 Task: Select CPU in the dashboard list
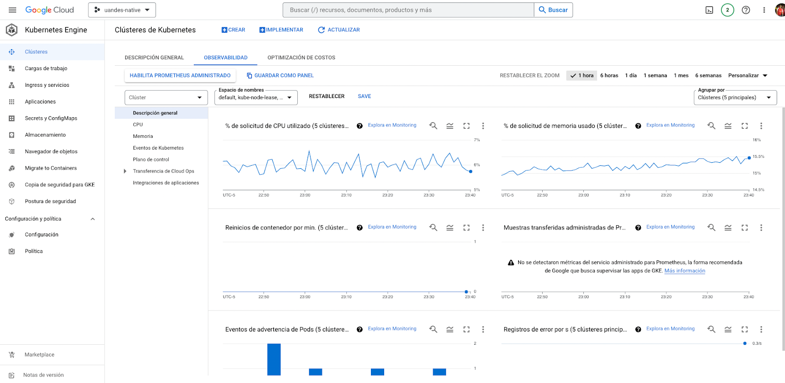[138, 125]
